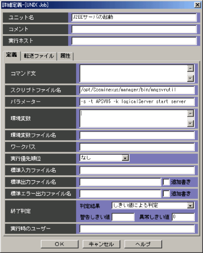Screen dimensions: 203x253
Task: Open the 判定結果 dropdown
Action: click(190, 206)
